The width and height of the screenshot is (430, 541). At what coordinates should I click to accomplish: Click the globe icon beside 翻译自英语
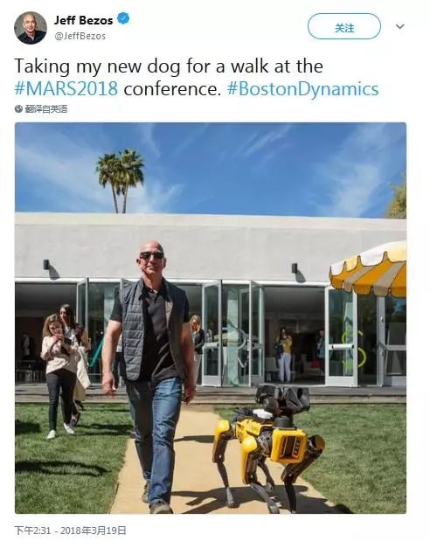(x=18, y=109)
